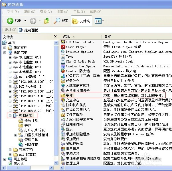Image resolution: width=172 pixels, height=171 pixels.
Task: Open the 任务计划 icon in list
Action: pos(63,81)
